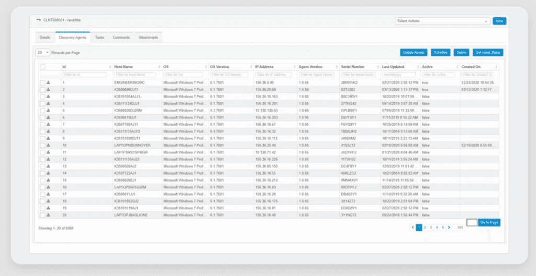Image resolution: width=536 pixels, height=276 pixels.
Task: Jump to page 3 in pagination
Action: click(x=431, y=227)
